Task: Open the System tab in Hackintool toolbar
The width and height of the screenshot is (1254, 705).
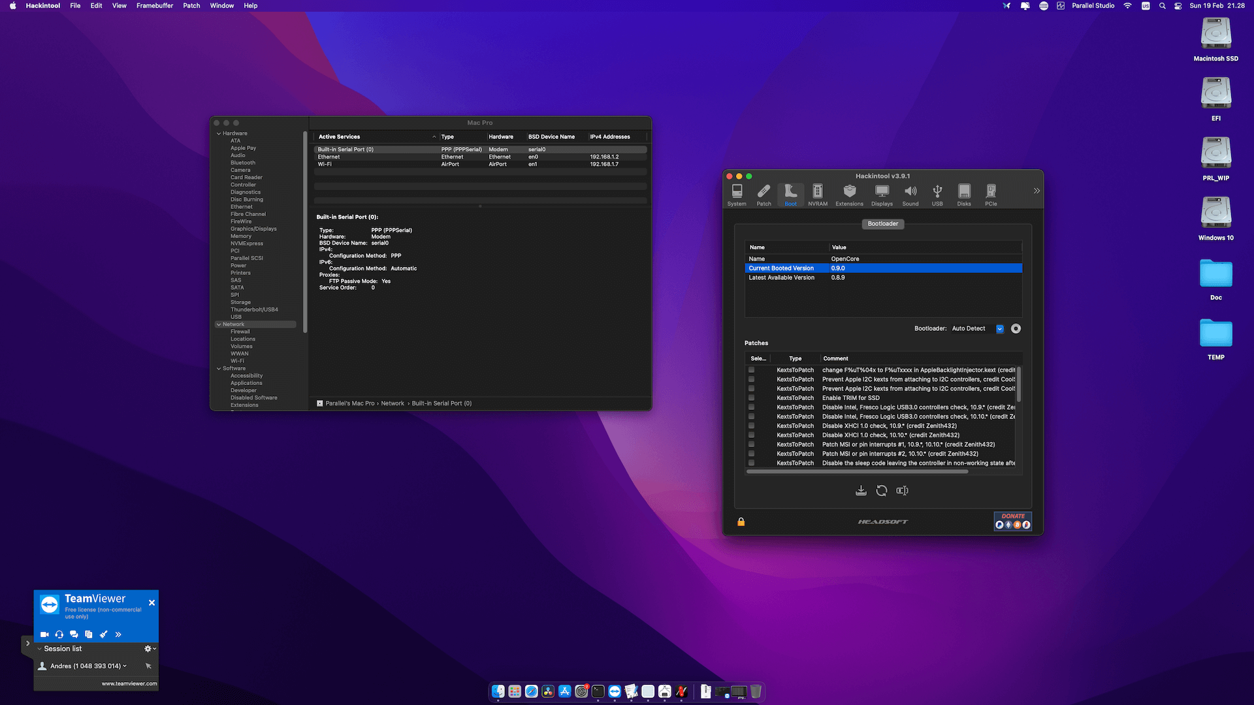Action: pyautogui.click(x=737, y=195)
